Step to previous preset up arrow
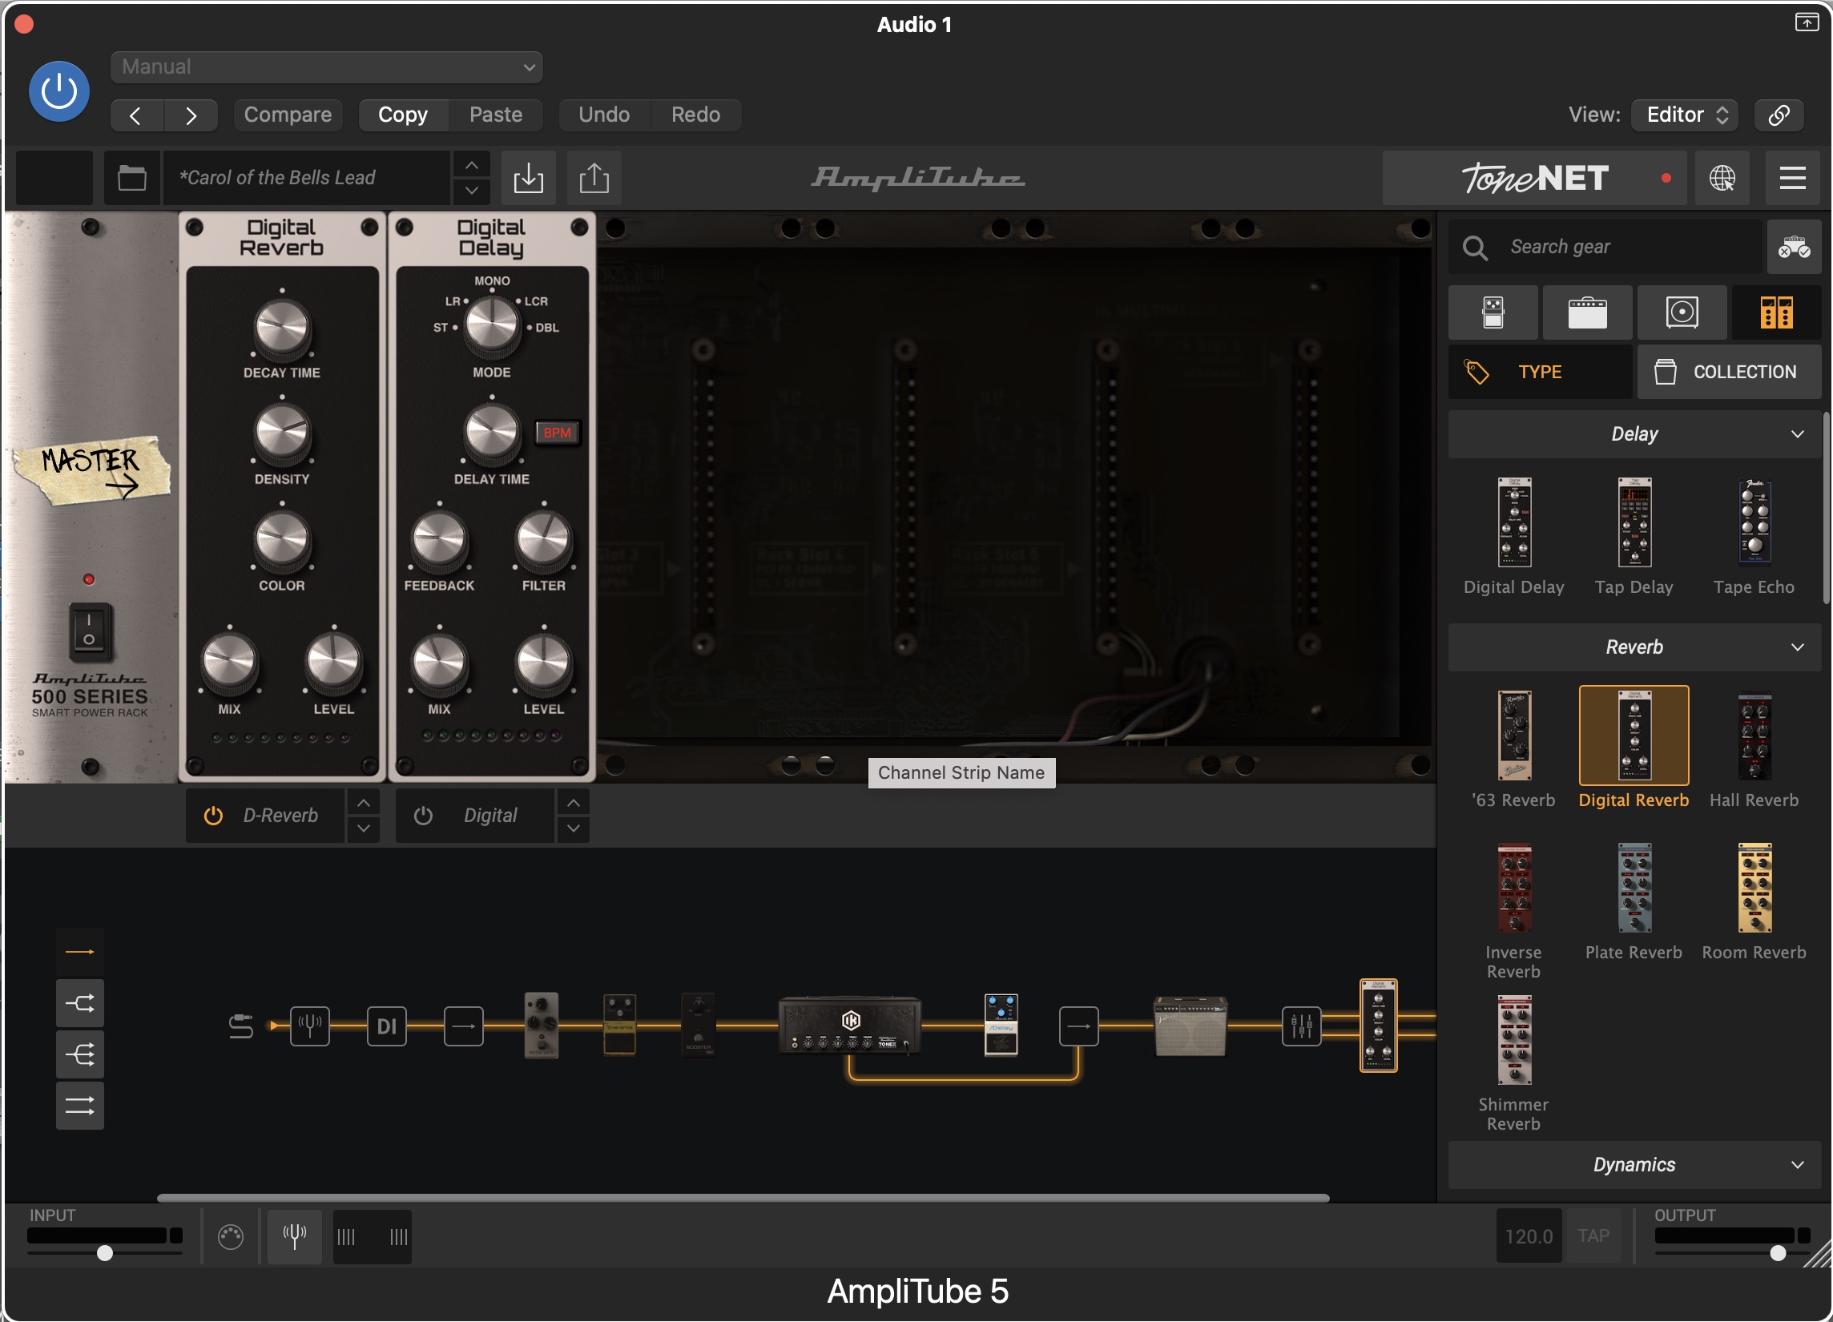This screenshot has height=1322, width=1833. (x=472, y=166)
